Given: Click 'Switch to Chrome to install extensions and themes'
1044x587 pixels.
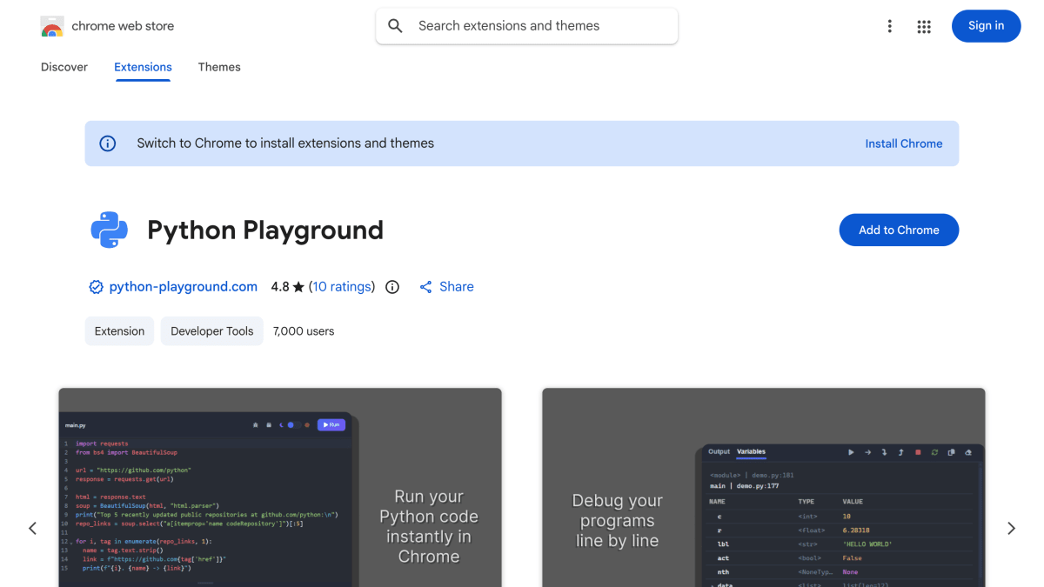Looking at the screenshot, I should point(285,143).
